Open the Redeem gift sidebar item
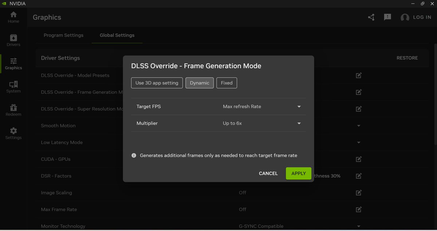This screenshot has height=231, width=437. (x=13, y=110)
